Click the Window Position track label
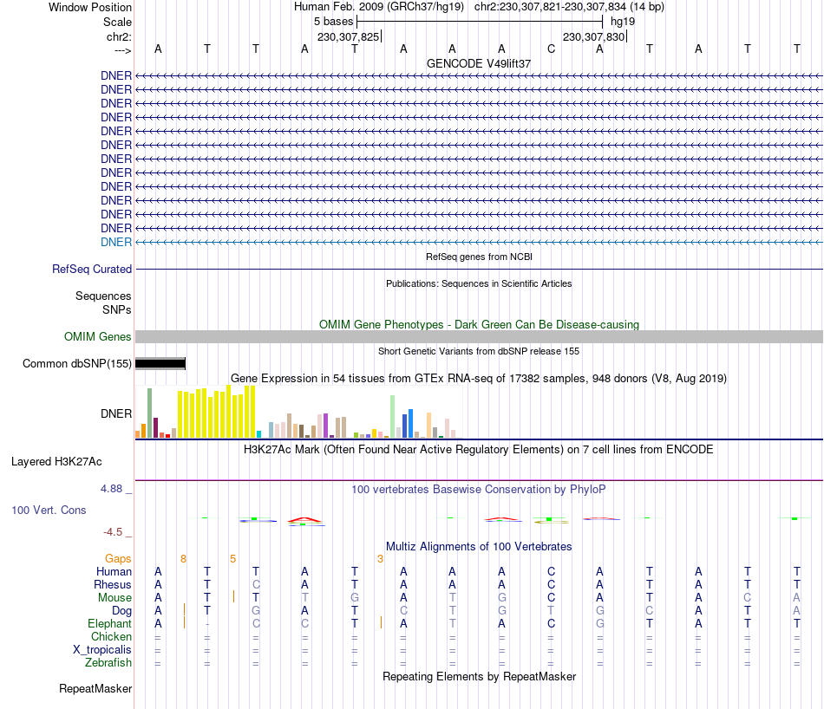This screenshot has height=709, width=824. pos(90,7)
